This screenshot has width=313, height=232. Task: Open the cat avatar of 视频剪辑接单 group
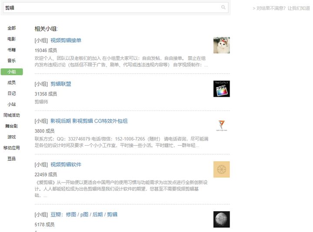click(222, 45)
